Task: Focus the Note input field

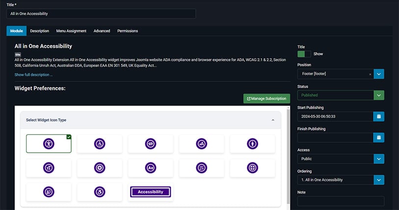Action: click(x=341, y=201)
